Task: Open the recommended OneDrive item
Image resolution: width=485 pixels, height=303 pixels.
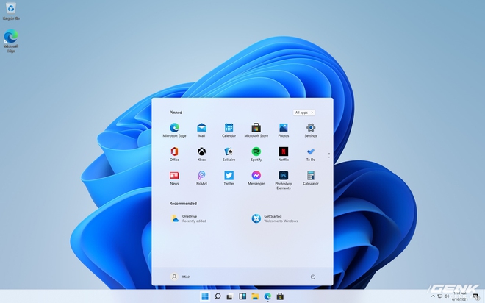Action: [x=189, y=218]
